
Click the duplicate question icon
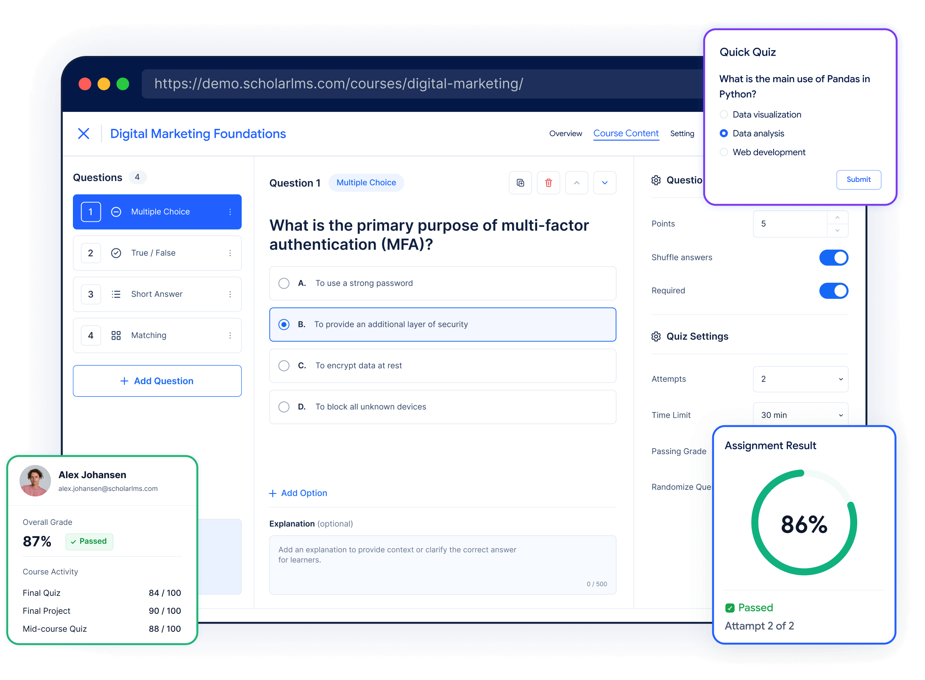[x=520, y=183]
